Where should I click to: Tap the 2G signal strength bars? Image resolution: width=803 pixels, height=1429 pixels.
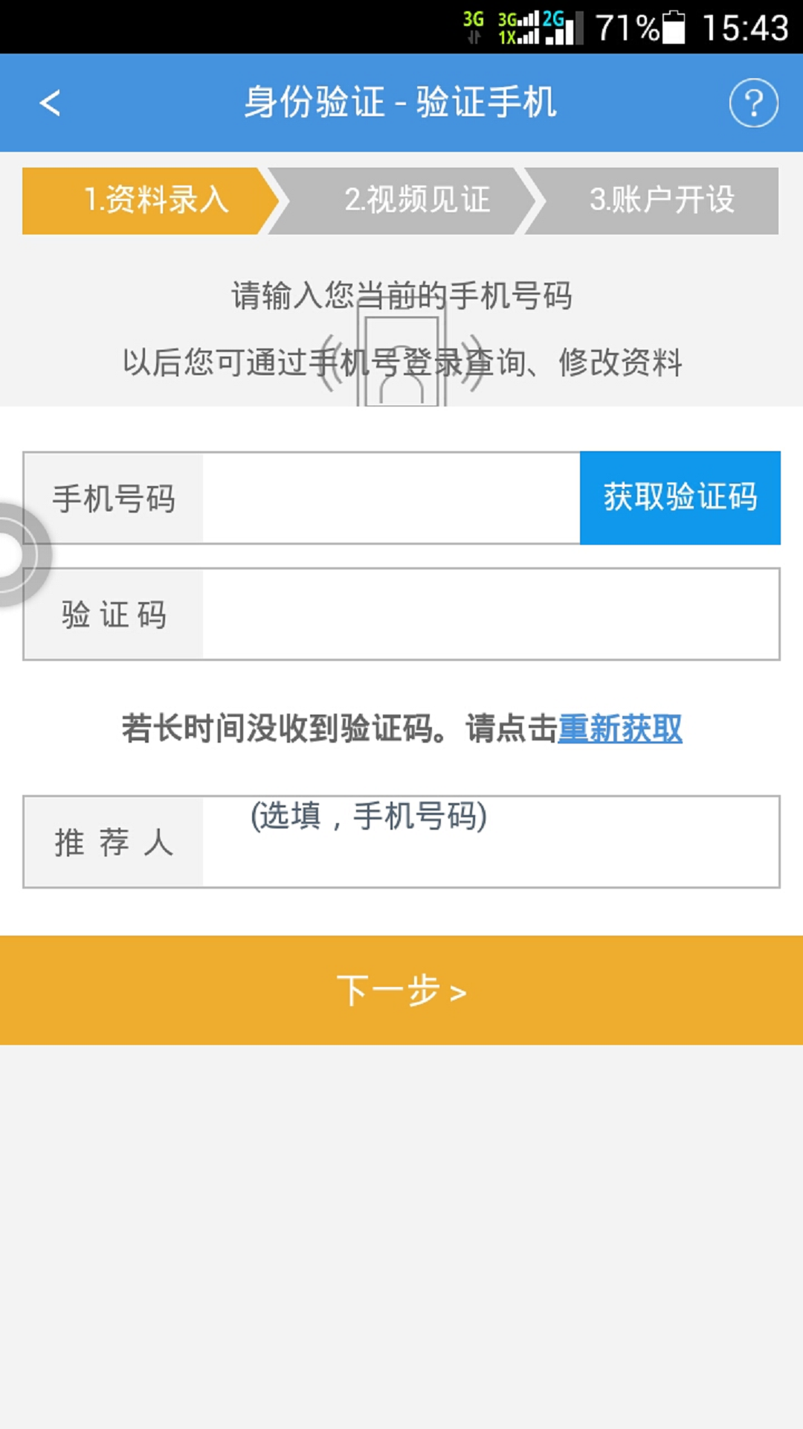[x=563, y=28]
